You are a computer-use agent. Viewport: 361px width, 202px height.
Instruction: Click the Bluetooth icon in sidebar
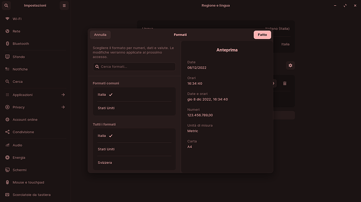click(x=7, y=43)
